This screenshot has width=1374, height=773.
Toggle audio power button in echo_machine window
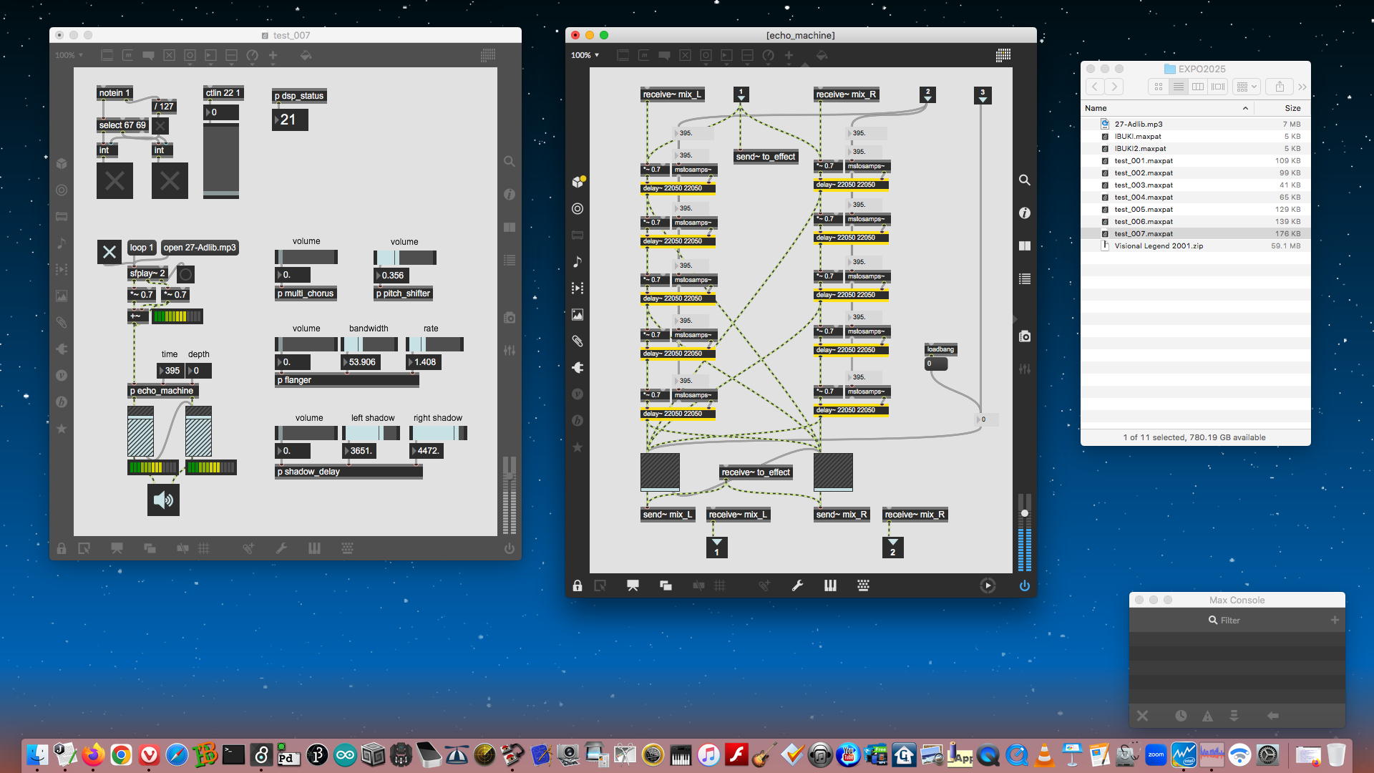pyautogui.click(x=1024, y=585)
